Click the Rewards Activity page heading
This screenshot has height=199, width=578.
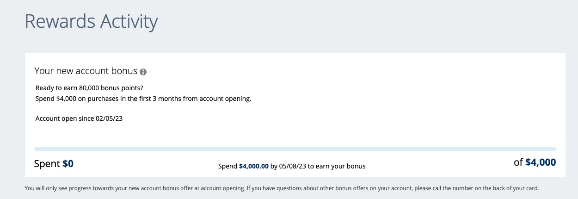(91, 22)
